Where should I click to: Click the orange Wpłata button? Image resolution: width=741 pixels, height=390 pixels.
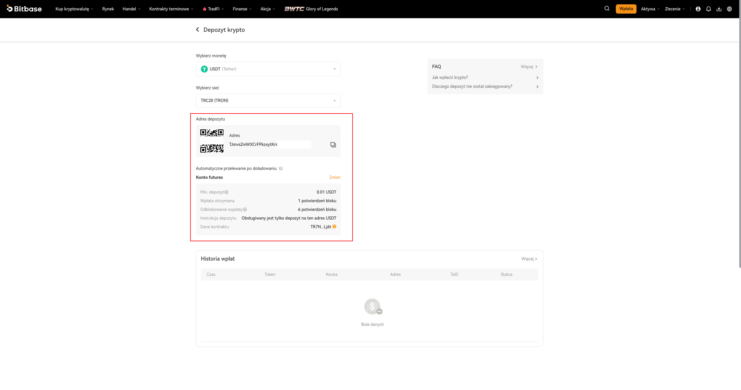[626, 9]
